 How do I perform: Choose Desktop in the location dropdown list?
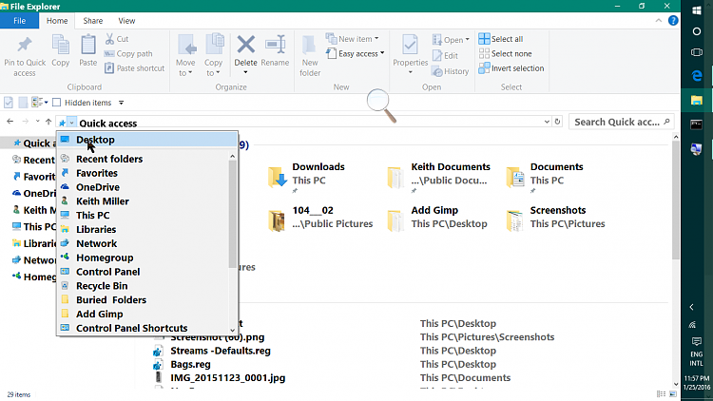point(146,140)
